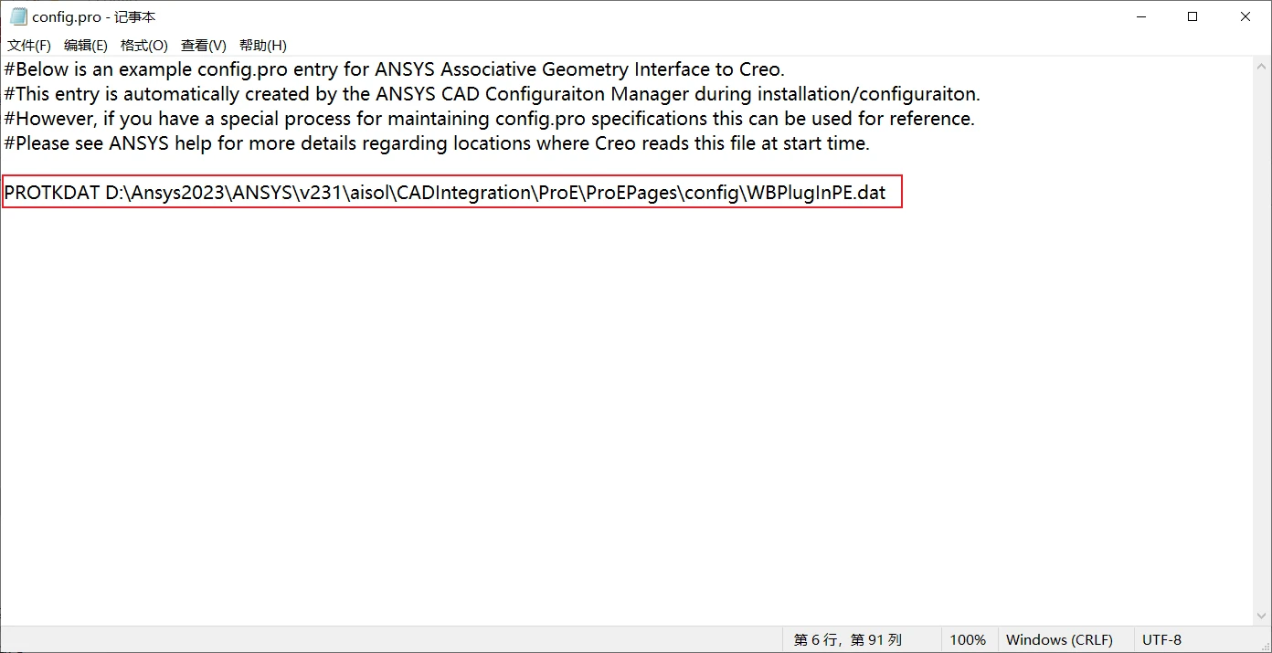
Task: Maximize the config.pro Notepad window
Action: (1192, 16)
